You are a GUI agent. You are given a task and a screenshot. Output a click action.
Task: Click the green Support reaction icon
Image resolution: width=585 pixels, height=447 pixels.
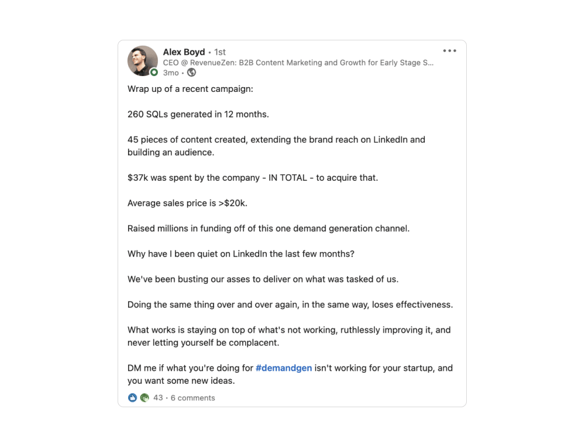click(143, 398)
